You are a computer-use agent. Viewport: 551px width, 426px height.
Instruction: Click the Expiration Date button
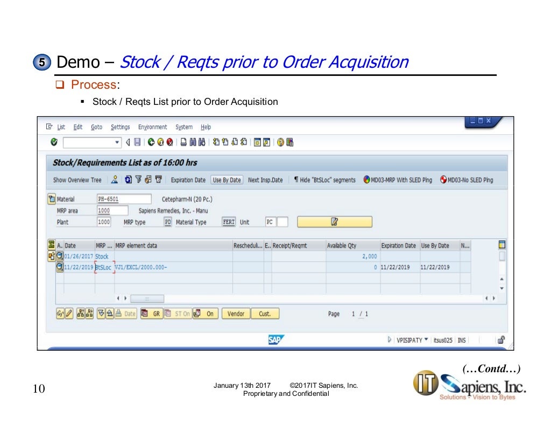[x=188, y=180]
